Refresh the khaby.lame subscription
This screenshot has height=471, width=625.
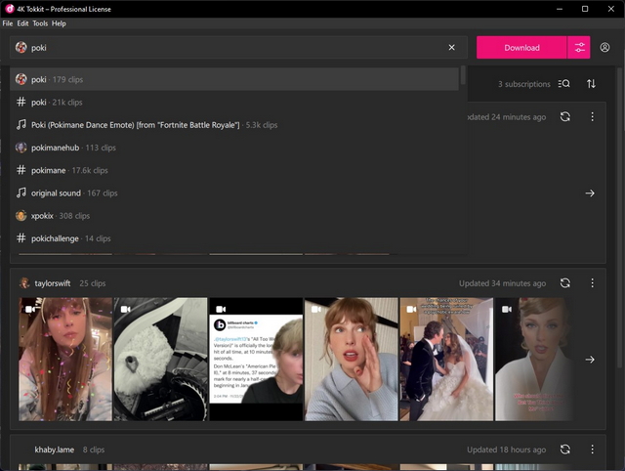564,450
